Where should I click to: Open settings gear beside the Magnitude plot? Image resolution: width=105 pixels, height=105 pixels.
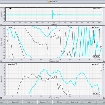pos(104,98)
